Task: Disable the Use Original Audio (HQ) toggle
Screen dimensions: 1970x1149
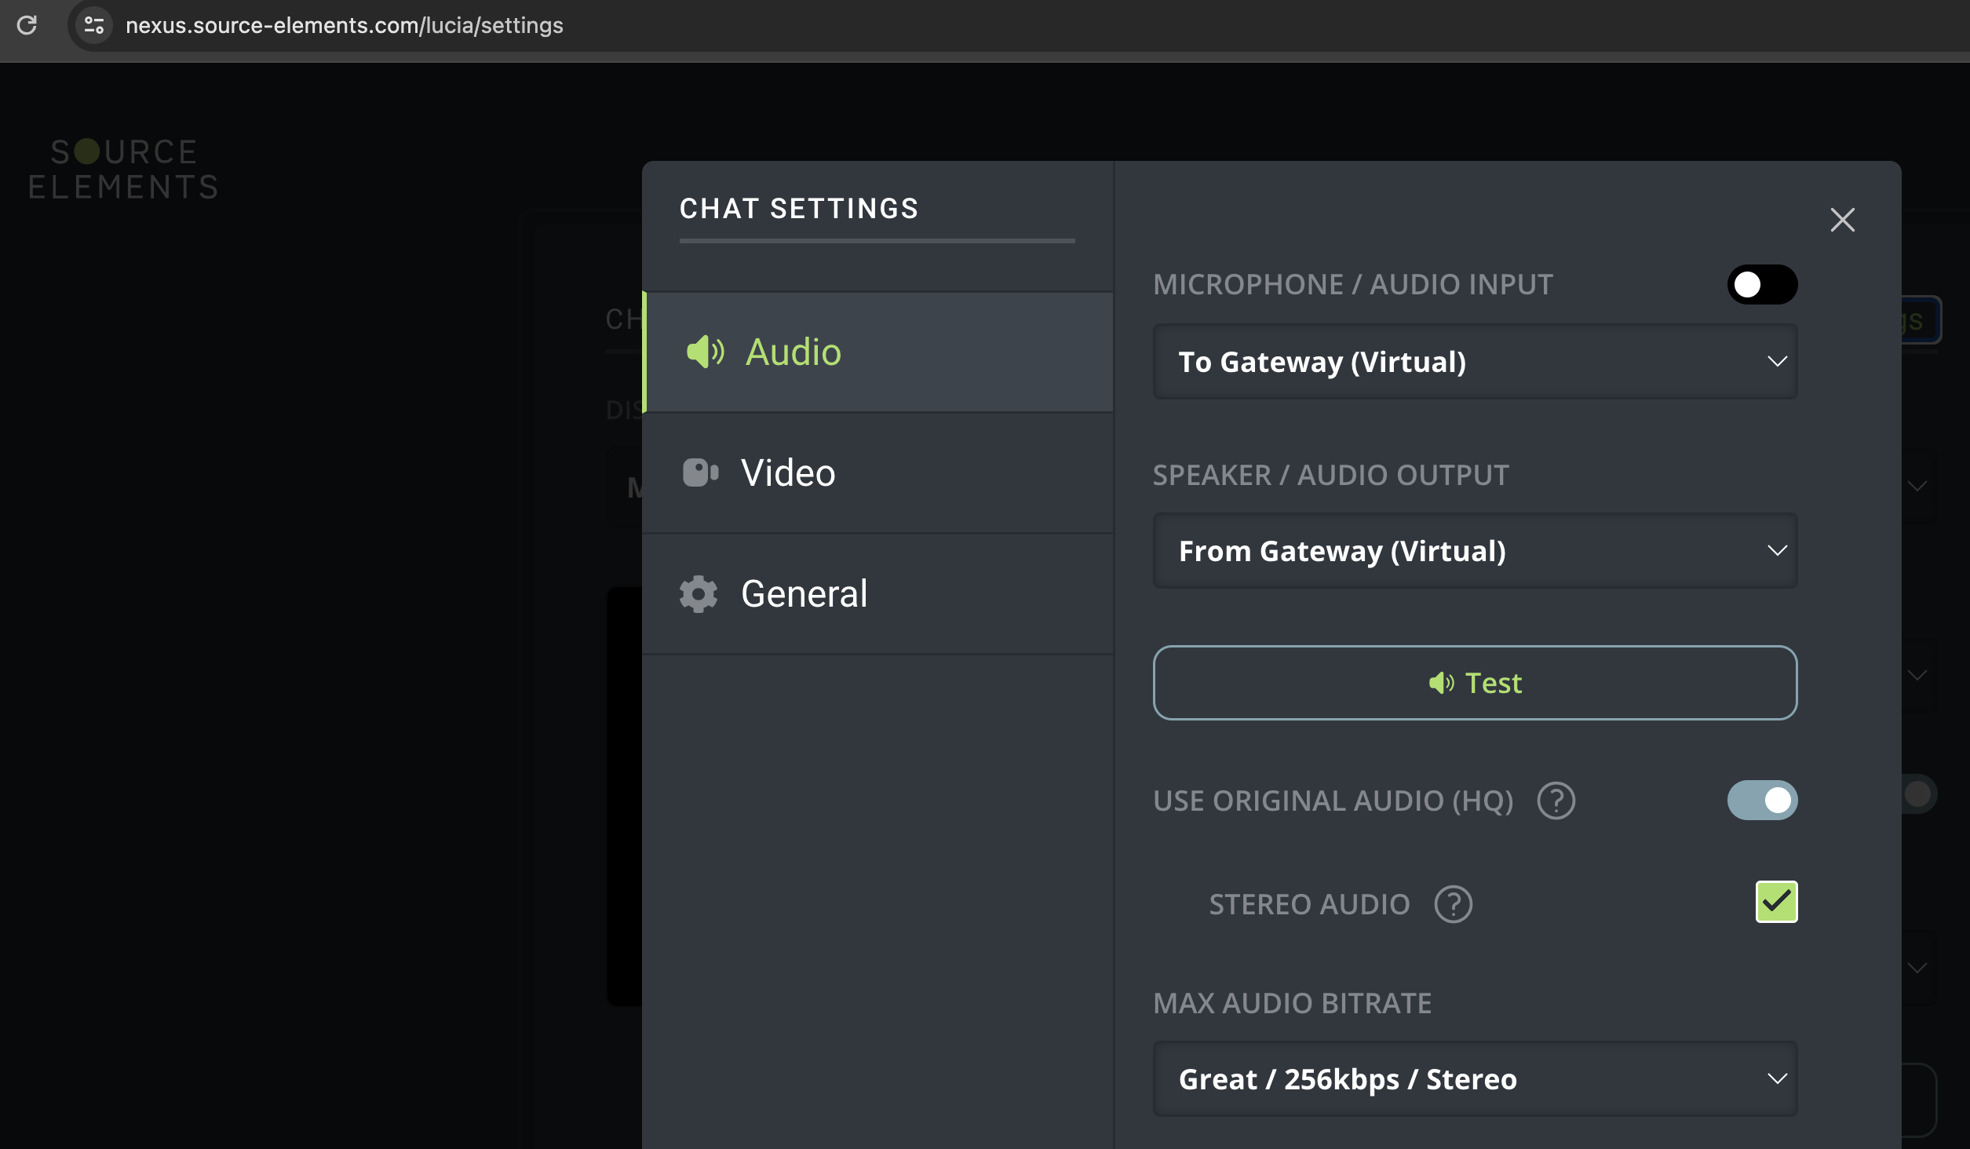Action: click(1761, 801)
